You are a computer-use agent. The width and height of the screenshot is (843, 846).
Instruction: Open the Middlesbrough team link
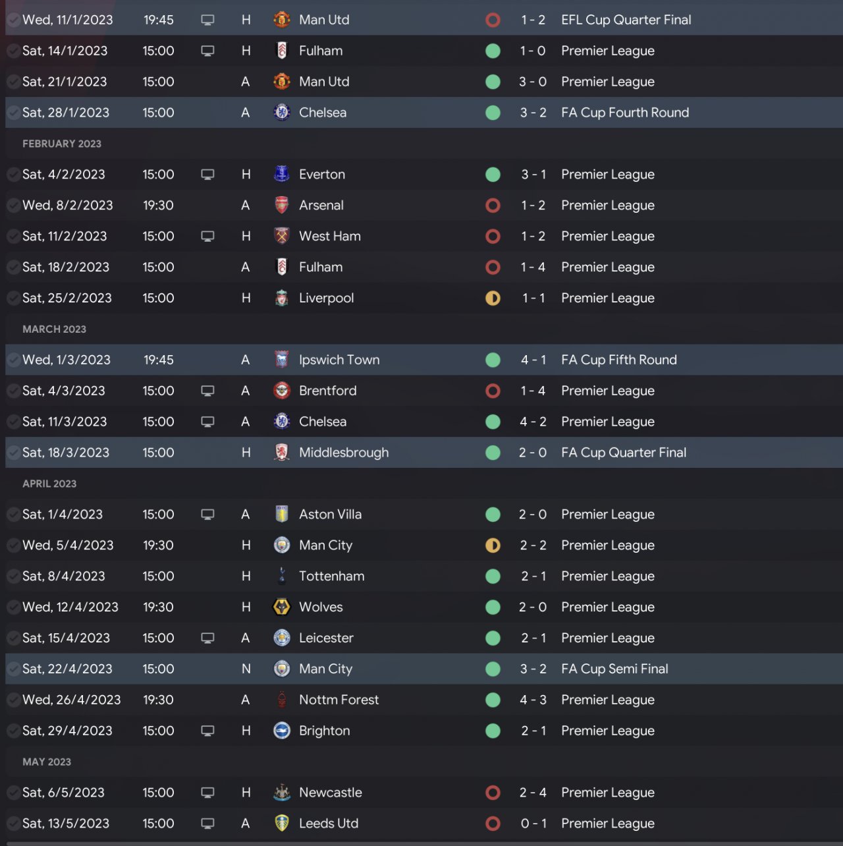pyautogui.click(x=343, y=453)
